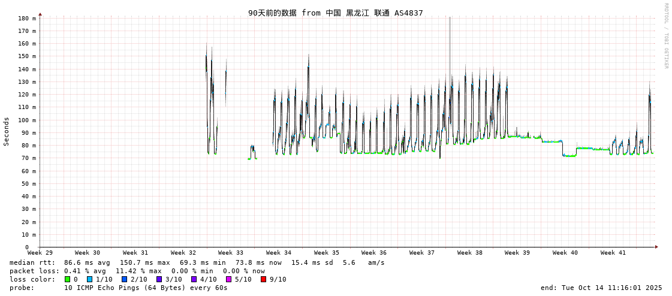Viewport: 672px width, 296px height.
Task: Click the 100 m y-axis tick label
Action: [26, 120]
